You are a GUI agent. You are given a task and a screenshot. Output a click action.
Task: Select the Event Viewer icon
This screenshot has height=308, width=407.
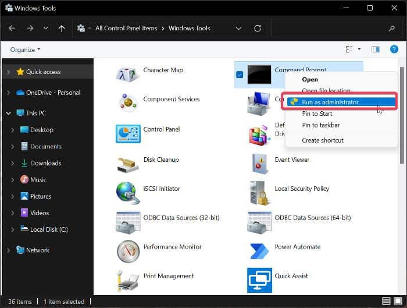coord(258,164)
